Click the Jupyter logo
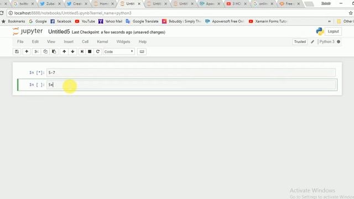The width and height of the screenshot is (354, 199). click(x=28, y=31)
